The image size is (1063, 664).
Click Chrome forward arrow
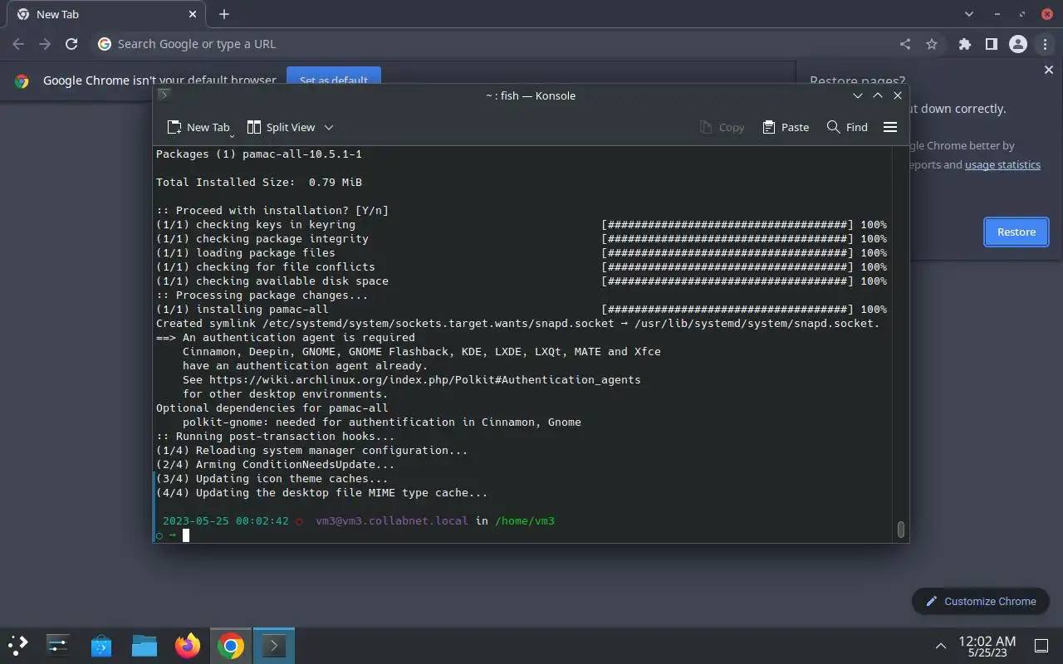[x=45, y=44]
